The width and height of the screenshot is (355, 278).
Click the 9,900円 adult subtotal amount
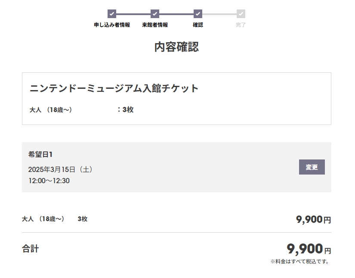pos(313,219)
